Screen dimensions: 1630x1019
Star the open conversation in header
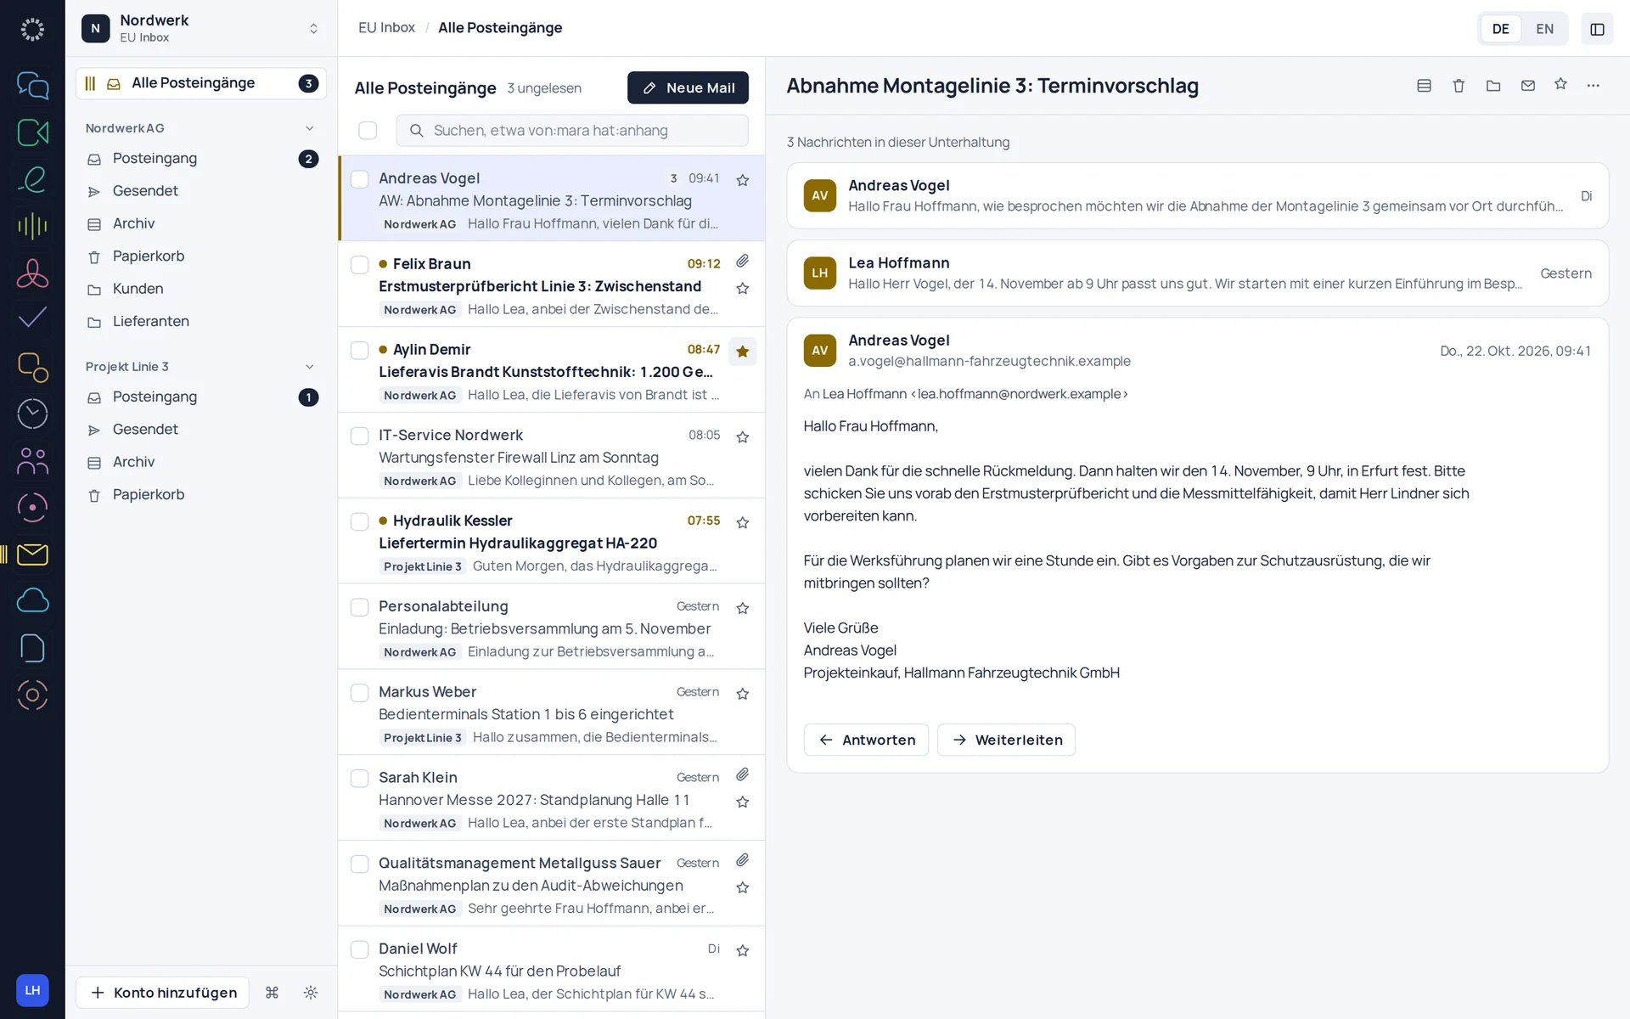1560,84
